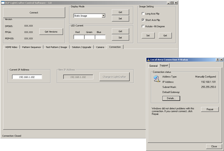Viewport: 224px width, 151px height.
Task: Click Set in Image Setting group
Action: coord(148,35)
